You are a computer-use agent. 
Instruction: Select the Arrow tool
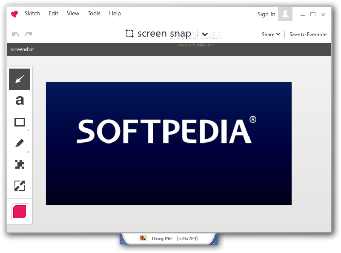click(x=20, y=79)
